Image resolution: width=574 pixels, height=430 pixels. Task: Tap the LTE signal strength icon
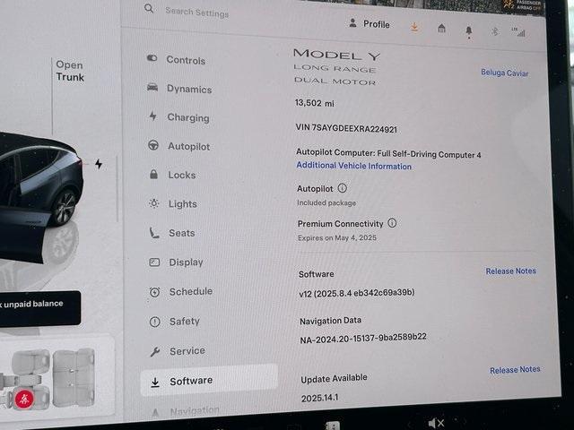coord(518,32)
